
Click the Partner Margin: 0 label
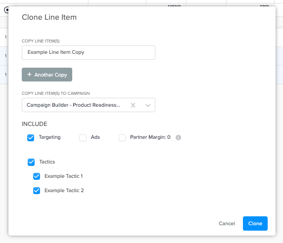point(150,137)
